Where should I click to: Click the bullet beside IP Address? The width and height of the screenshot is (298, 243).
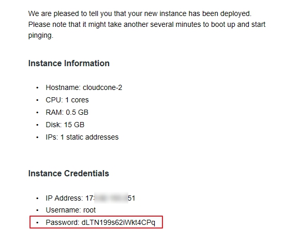pos(37,199)
